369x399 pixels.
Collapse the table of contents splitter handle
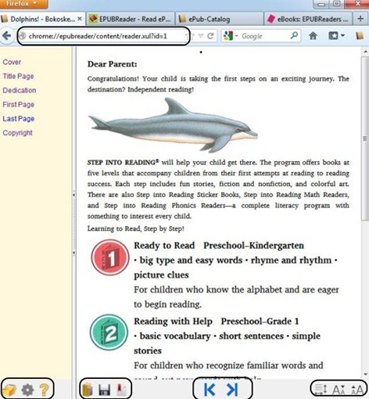[x=74, y=224]
